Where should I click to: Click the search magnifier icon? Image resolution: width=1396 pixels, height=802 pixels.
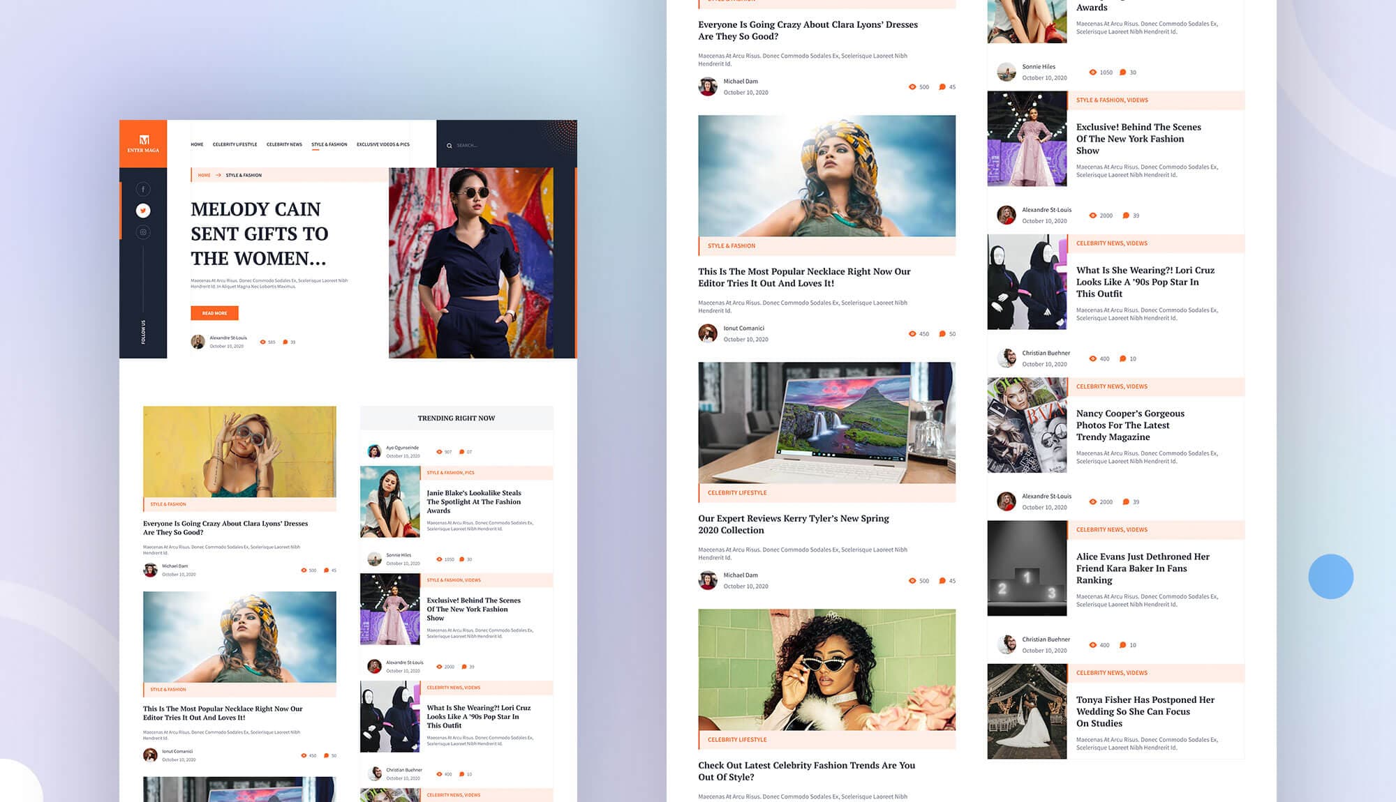click(x=449, y=146)
